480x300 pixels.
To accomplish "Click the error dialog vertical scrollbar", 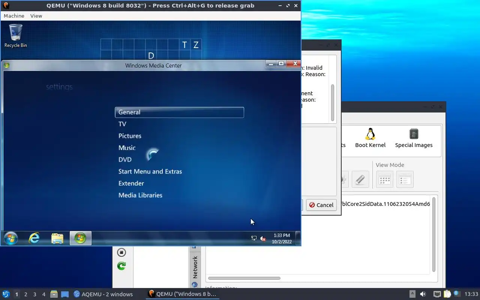I will tap(333, 103).
